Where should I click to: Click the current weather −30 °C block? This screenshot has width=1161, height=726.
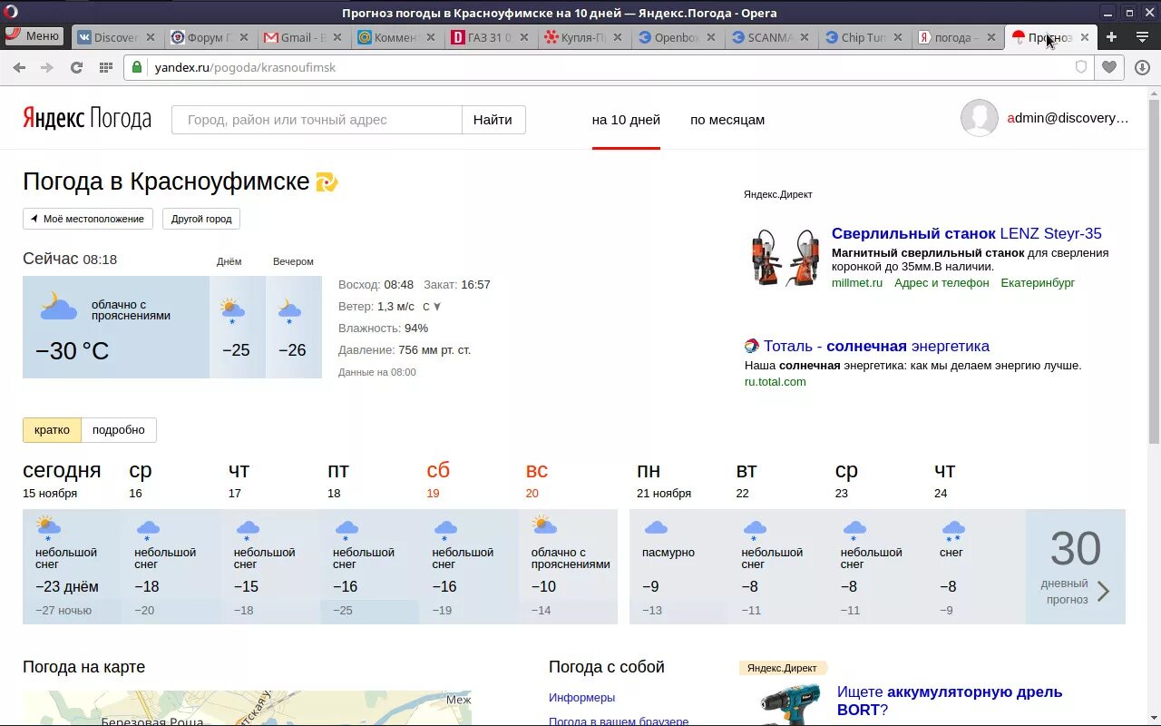click(x=116, y=327)
